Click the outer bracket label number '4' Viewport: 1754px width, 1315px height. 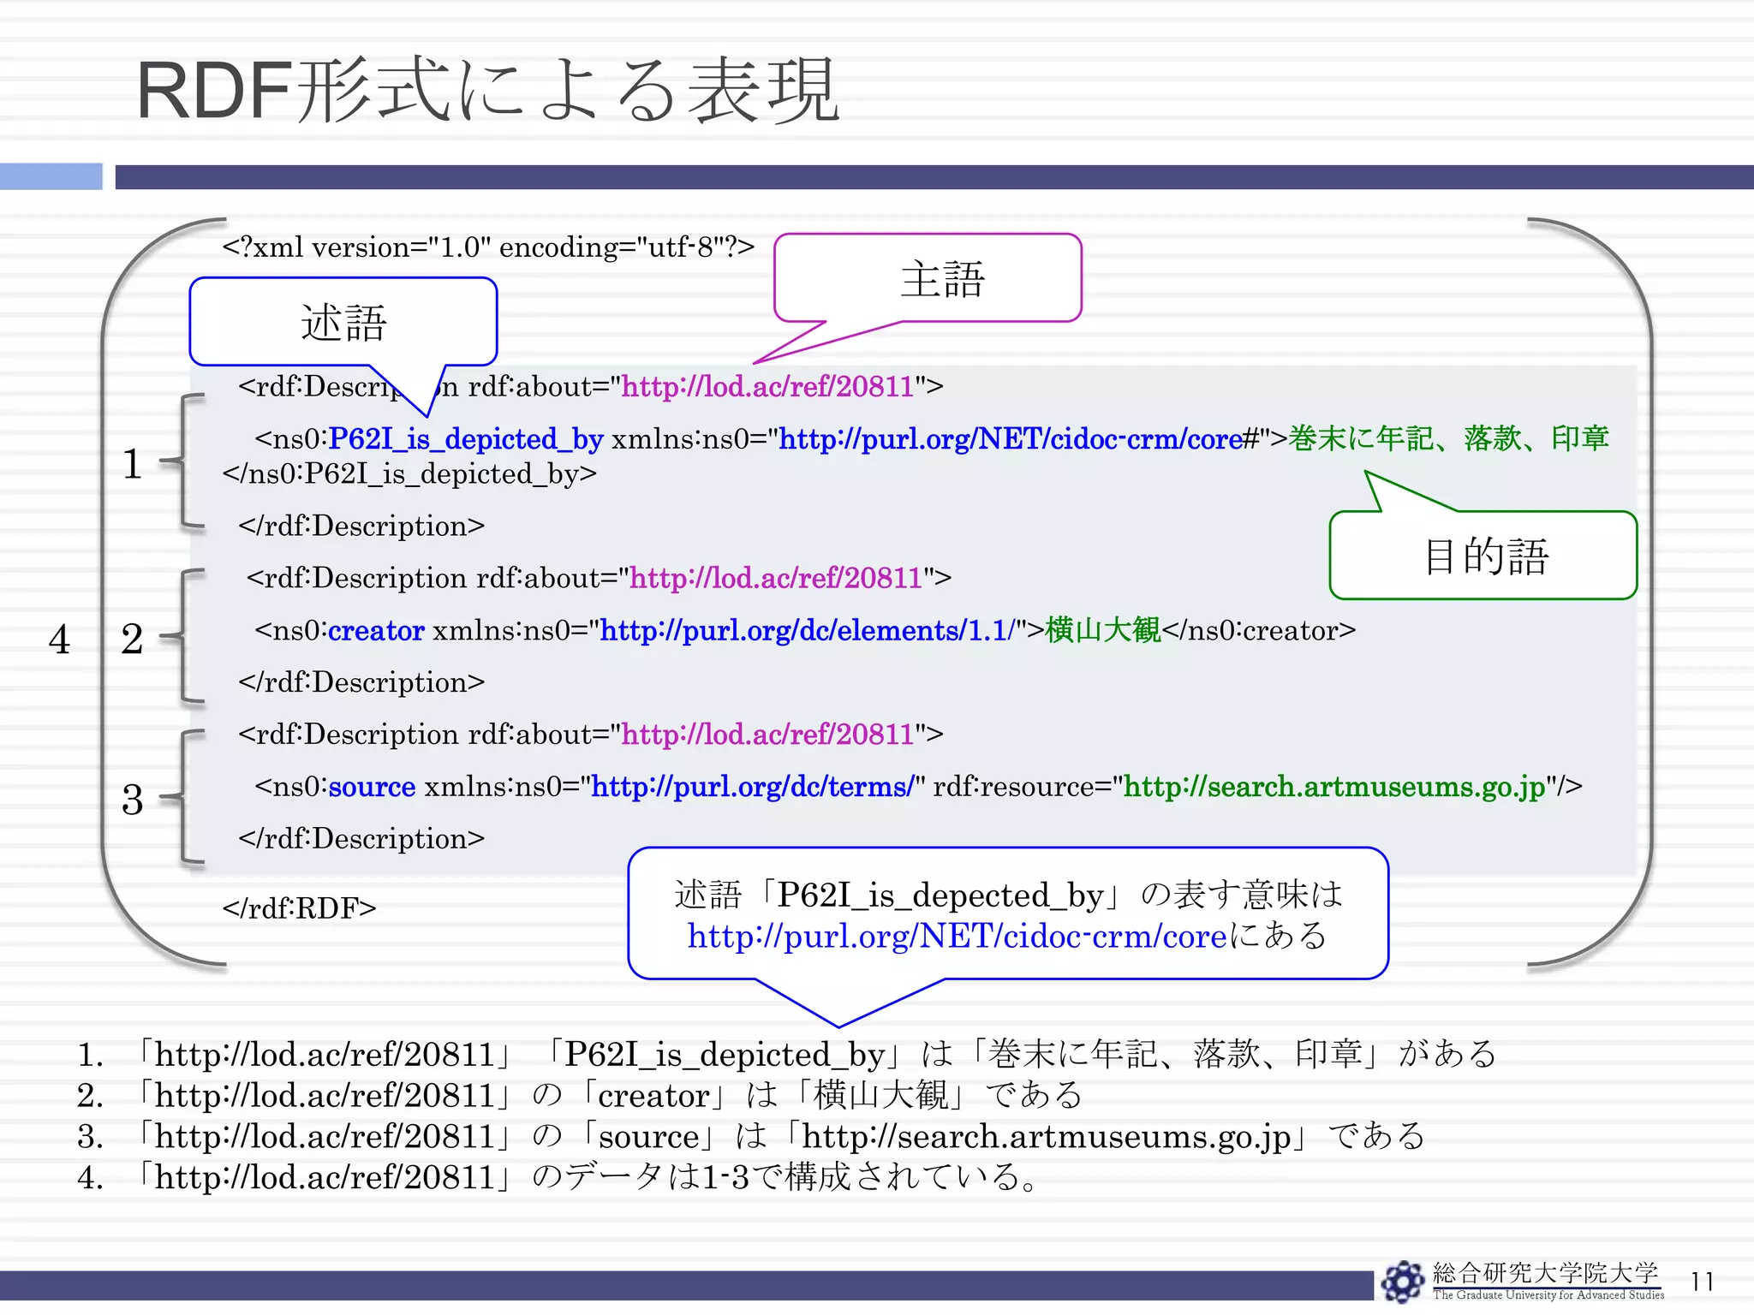click(59, 640)
